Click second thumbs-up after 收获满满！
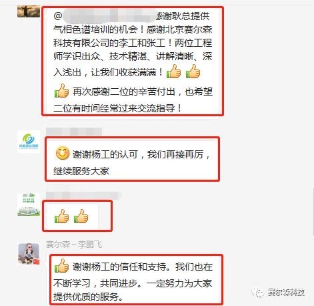Image resolution: width=314 pixels, height=306 pixels. coord(193,71)
